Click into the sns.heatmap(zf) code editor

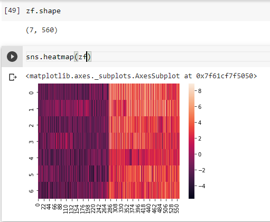147,57
